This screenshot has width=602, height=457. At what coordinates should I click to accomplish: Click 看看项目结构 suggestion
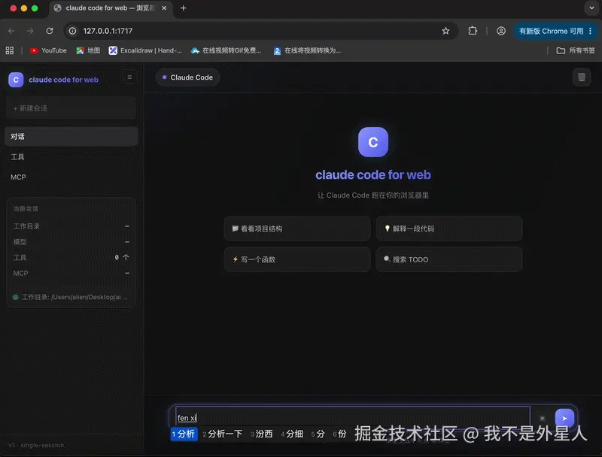coord(297,228)
